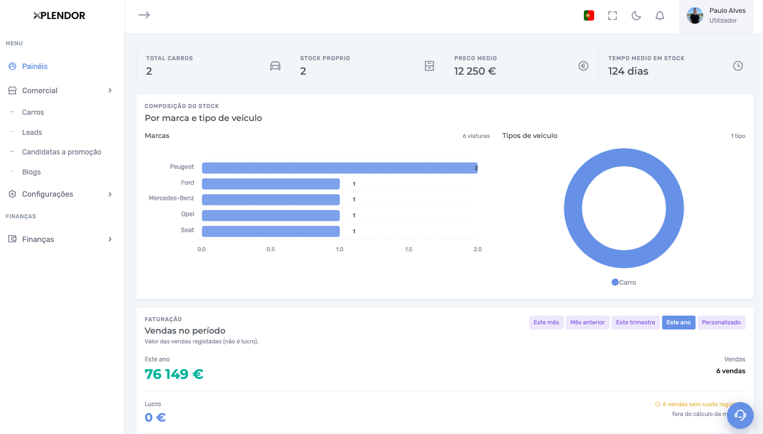Image resolution: width=763 pixels, height=434 pixels.
Task: Select Este ano period filter
Action: click(679, 322)
